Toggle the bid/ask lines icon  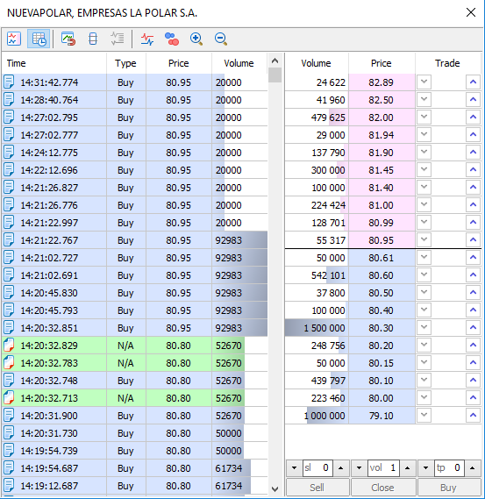coord(147,39)
